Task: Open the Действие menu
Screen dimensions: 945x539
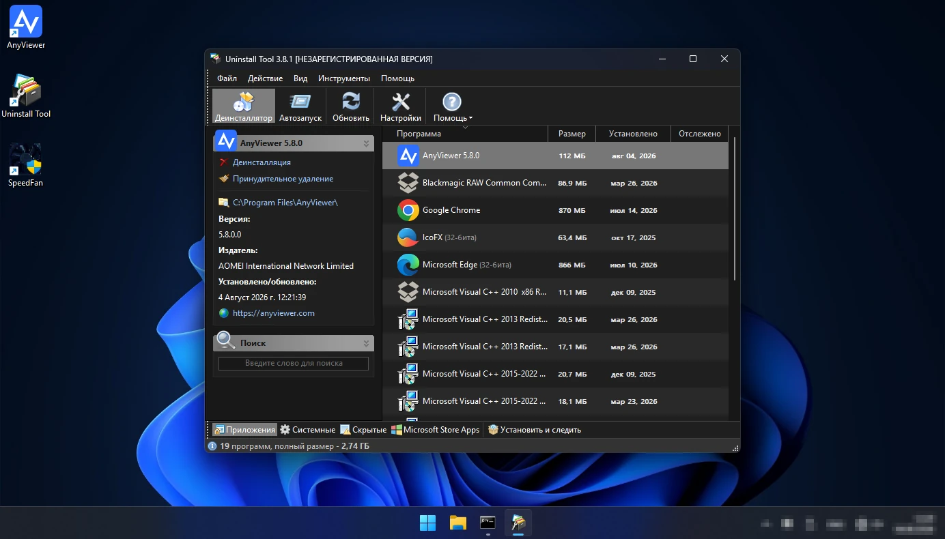Action: pyautogui.click(x=265, y=78)
